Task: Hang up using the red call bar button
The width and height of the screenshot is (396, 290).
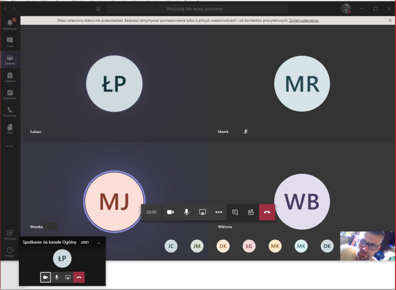Action: click(267, 212)
